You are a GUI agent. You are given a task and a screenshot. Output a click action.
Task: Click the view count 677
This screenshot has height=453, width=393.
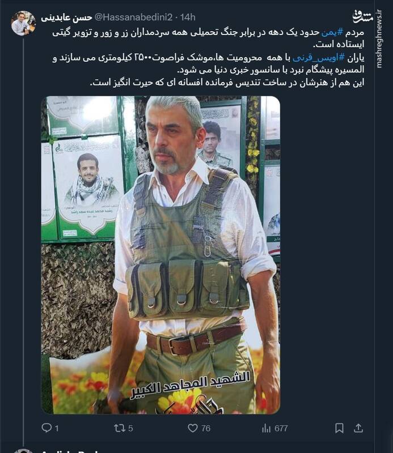pyautogui.click(x=281, y=429)
